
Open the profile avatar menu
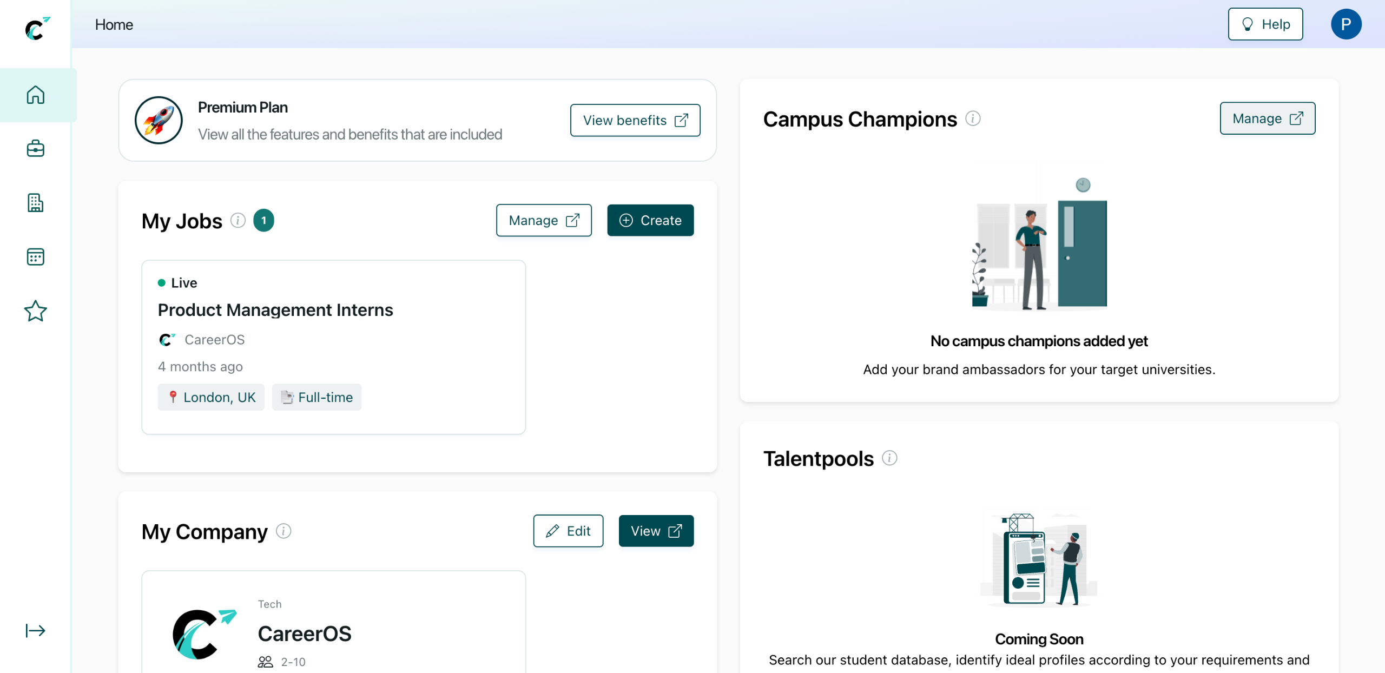(1346, 24)
